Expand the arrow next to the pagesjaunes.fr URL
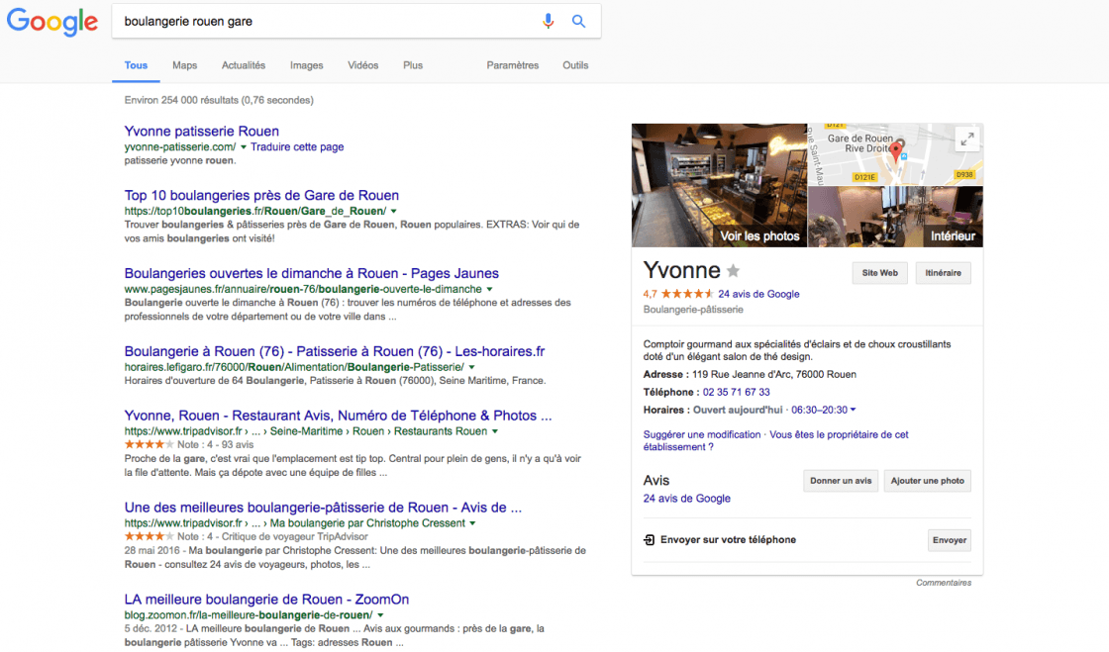 click(x=489, y=290)
